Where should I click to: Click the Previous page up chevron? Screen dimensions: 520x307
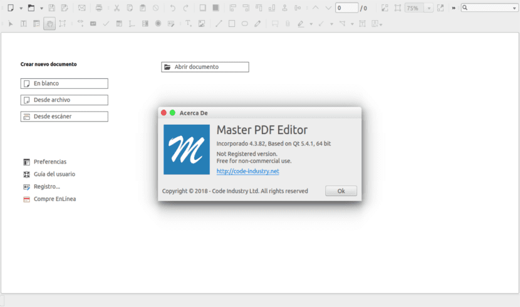click(x=316, y=8)
